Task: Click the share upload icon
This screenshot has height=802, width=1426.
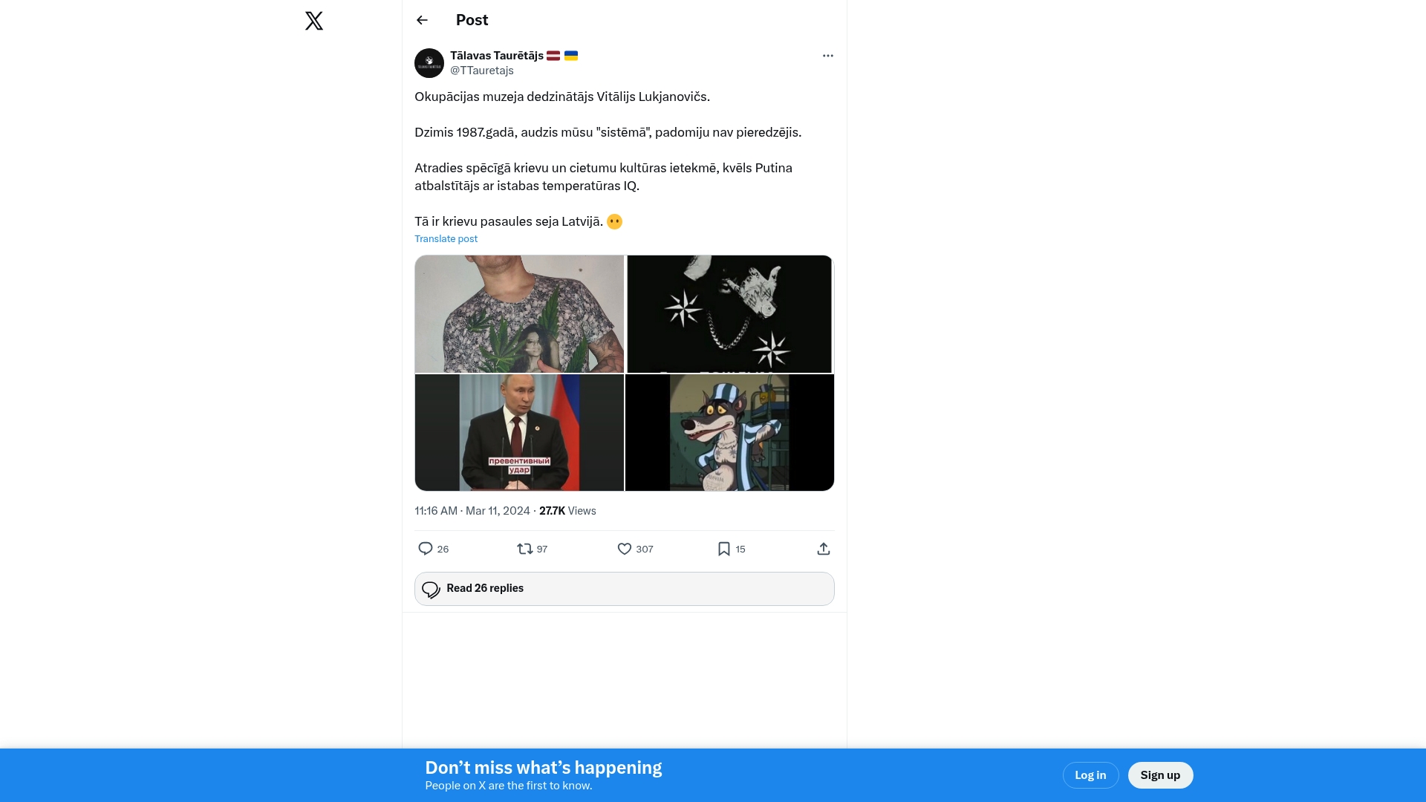Action: [x=823, y=549]
